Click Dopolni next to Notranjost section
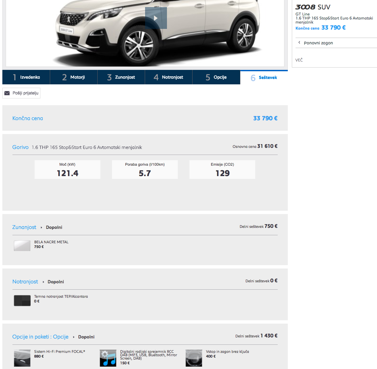Image resolution: width=377 pixels, height=369 pixels. [x=56, y=282]
